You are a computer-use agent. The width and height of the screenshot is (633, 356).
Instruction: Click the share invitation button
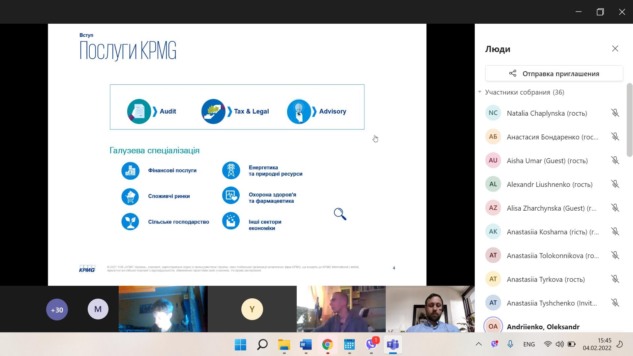(554, 74)
